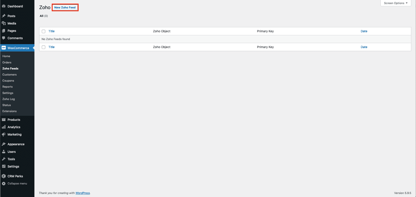This screenshot has height=197, width=416.
Task: Click the Media library icon
Action: tap(4, 23)
